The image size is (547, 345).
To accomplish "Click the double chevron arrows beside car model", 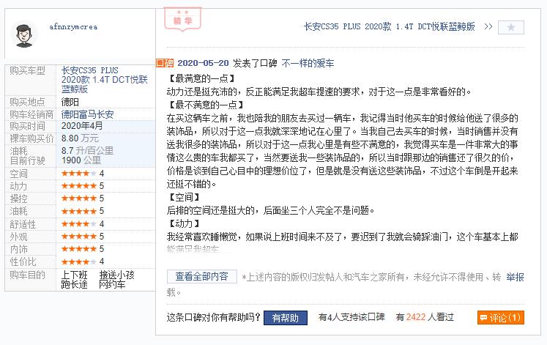I will pyautogui.click(x=488, y=26).
